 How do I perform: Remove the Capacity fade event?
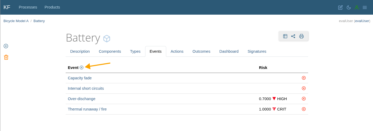click(x=304, y=78)
